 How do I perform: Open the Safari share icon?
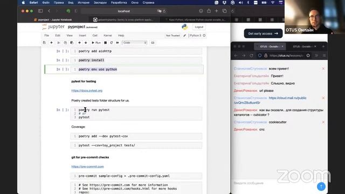(x=209, y=11)
